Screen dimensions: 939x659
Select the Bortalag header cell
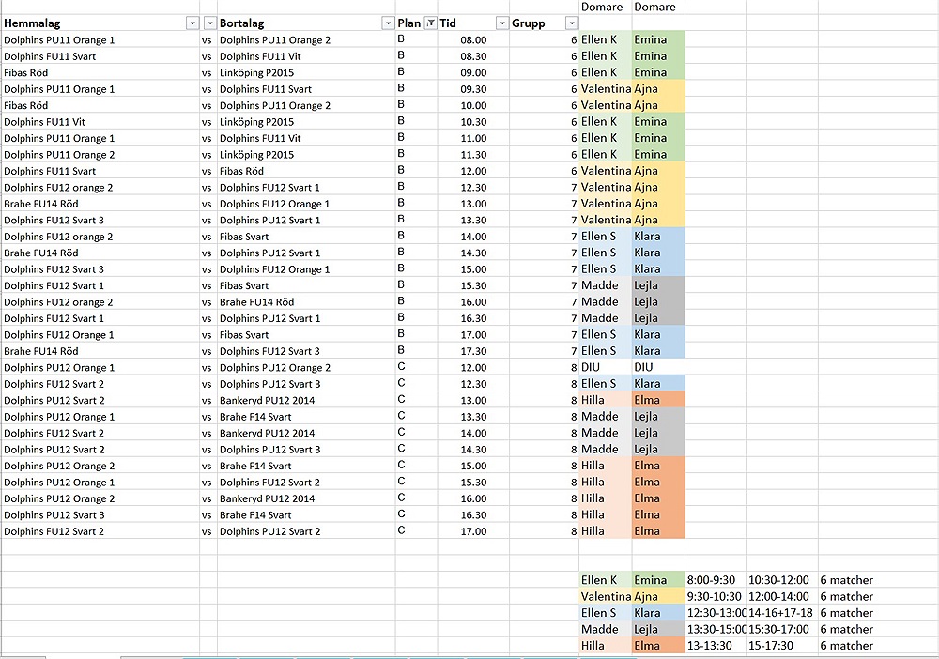(x=296, y=23)
